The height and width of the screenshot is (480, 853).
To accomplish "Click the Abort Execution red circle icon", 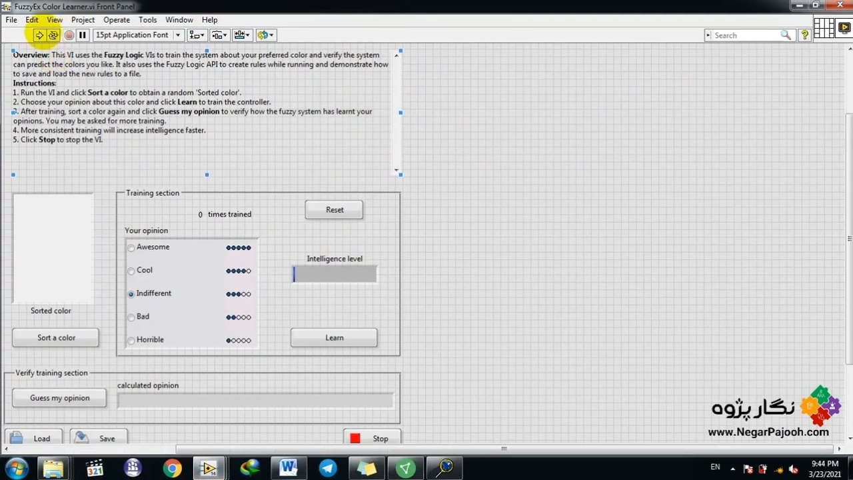I will pos(69,35).
